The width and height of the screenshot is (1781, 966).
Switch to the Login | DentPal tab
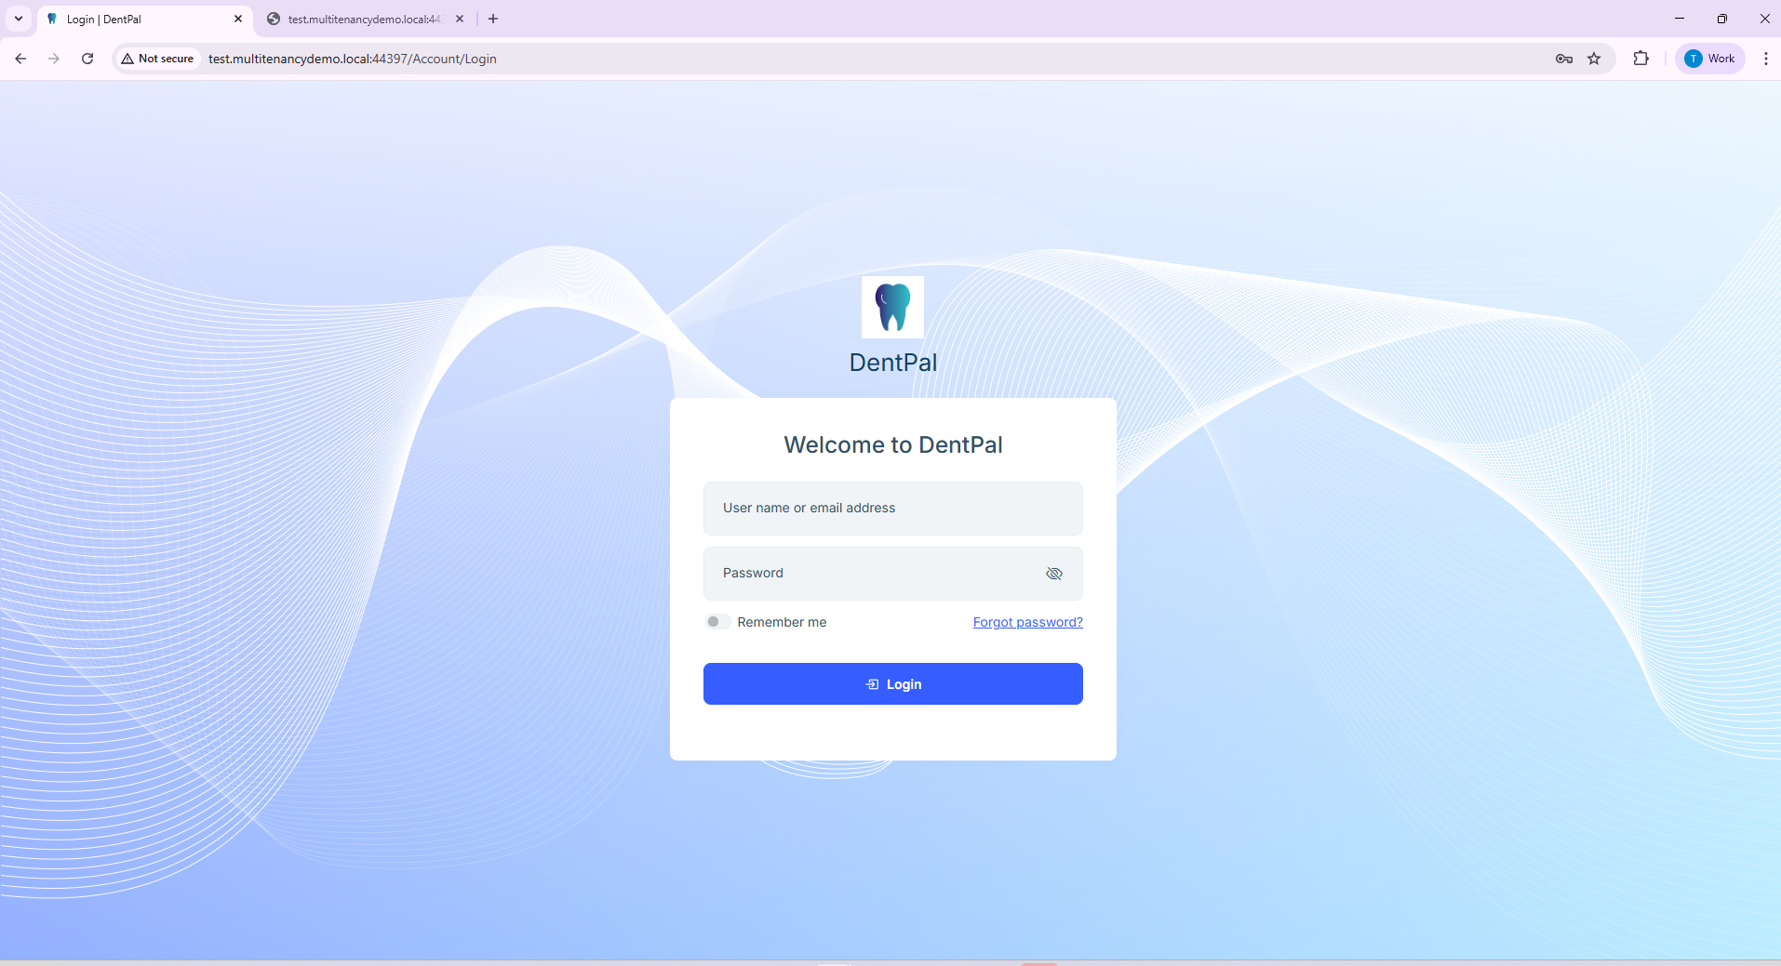click(144, 20)
